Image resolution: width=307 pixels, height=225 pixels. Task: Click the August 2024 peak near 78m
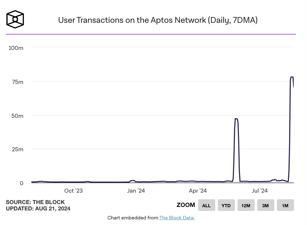click(292, 77)
